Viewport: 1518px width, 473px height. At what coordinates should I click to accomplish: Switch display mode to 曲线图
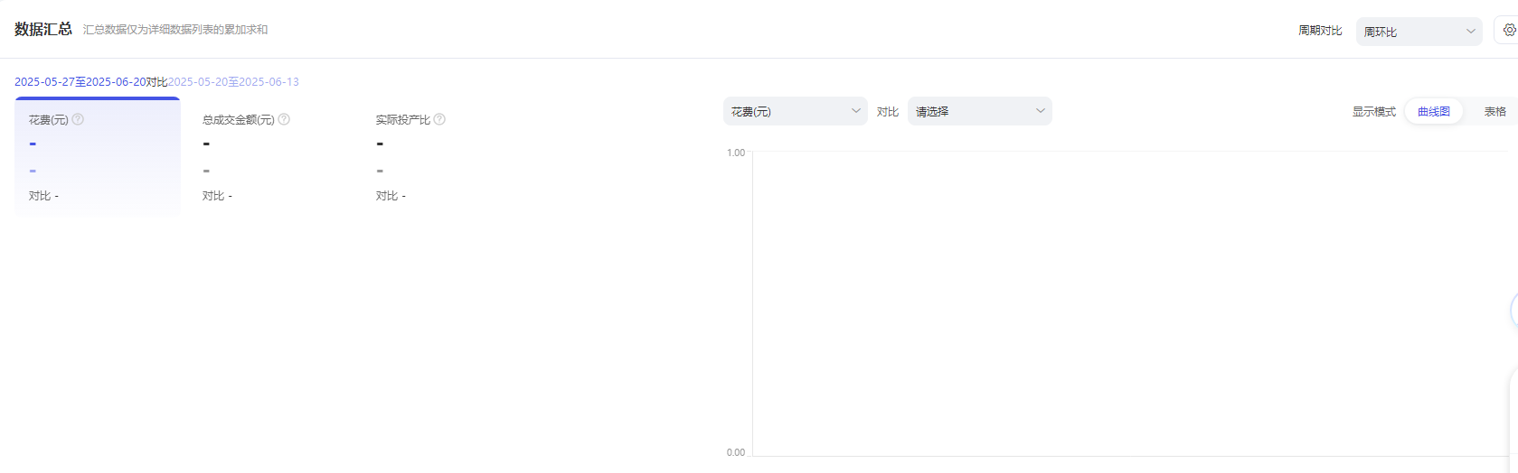[1433, 112]
